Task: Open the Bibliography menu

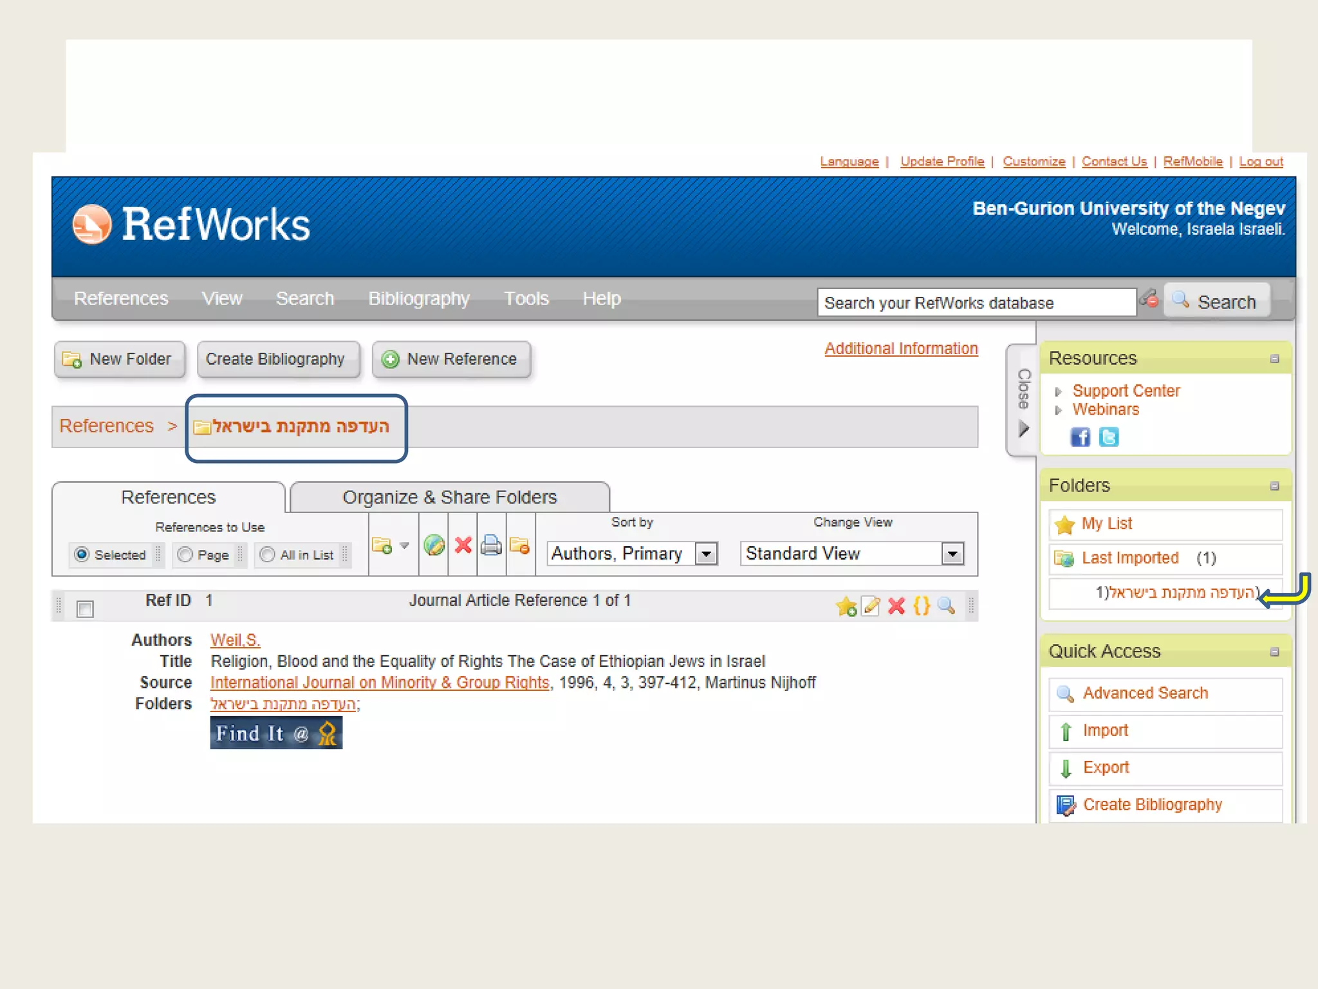Action: [419, 299]
